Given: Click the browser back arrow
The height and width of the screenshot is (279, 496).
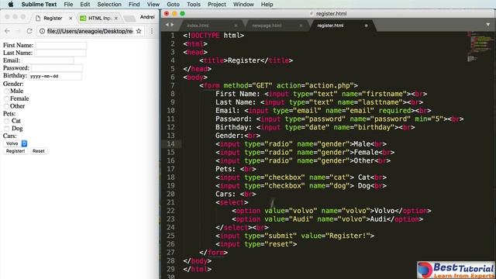Looking at the screenshot, I should pyautogui.click(x=7, y=31).
